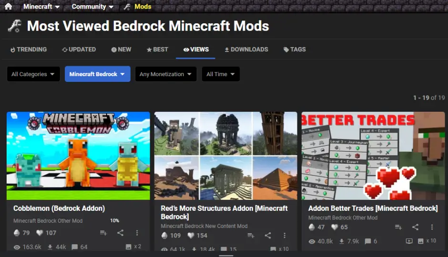This screenshot has height=257, width=448.
Task: Switch to the Downloads tab
Action: point(246,49)
